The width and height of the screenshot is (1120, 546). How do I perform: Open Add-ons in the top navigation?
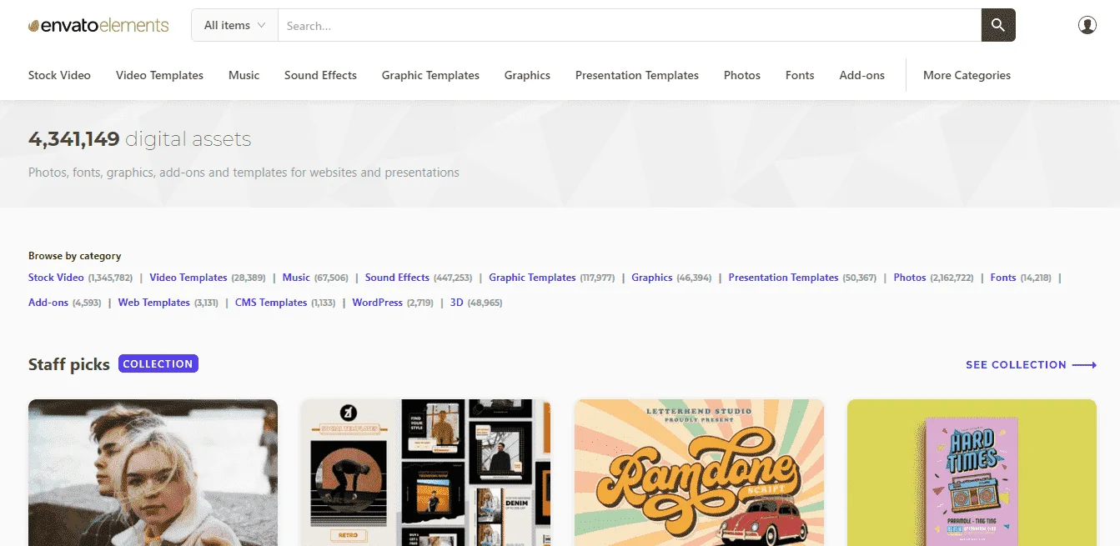pyautogui.click(x=861, y=75)
